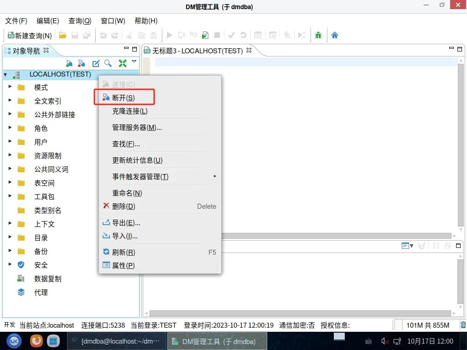Click the blue home icon in toolbar

click(335, 35)
